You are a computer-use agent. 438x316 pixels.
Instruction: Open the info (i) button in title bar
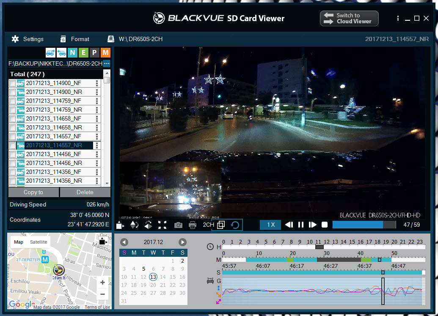click(x=398, y=19)
